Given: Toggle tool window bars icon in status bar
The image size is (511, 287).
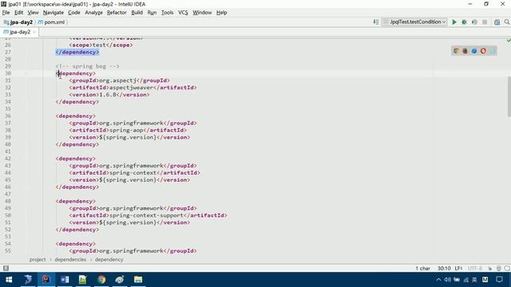Looking at the screenshot, I should point(6,268).
